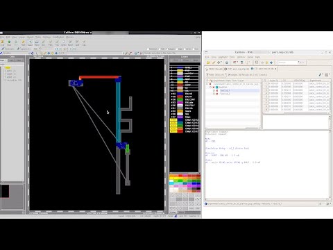The width and height of the screenshot is (333, 250).
Task: Switch to the PDF perc.rep tab
Action: 237,69
